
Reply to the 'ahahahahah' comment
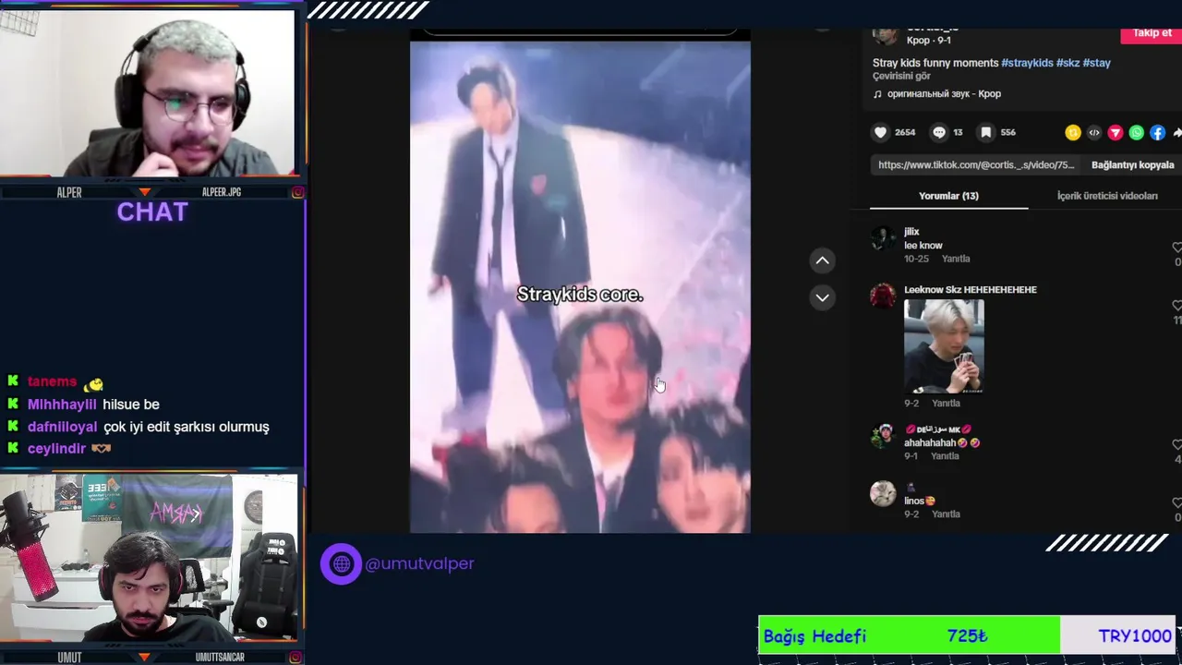click(945, 456)
